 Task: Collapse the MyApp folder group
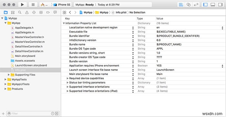click(5, 23)
